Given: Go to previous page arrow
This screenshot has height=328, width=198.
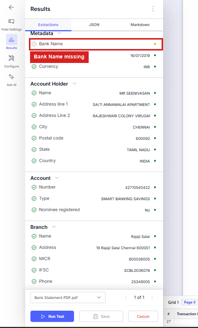Looking at the screenshot, I should 126,297.
